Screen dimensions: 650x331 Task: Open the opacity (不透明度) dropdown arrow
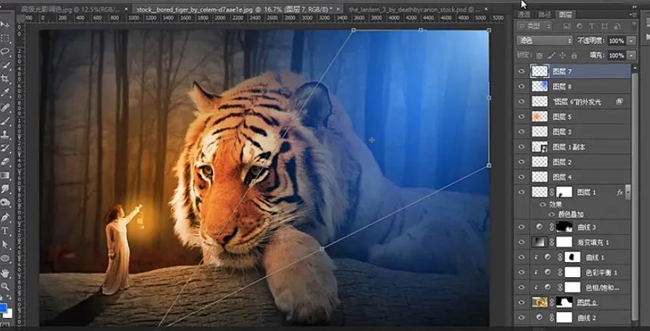[631, 41]
